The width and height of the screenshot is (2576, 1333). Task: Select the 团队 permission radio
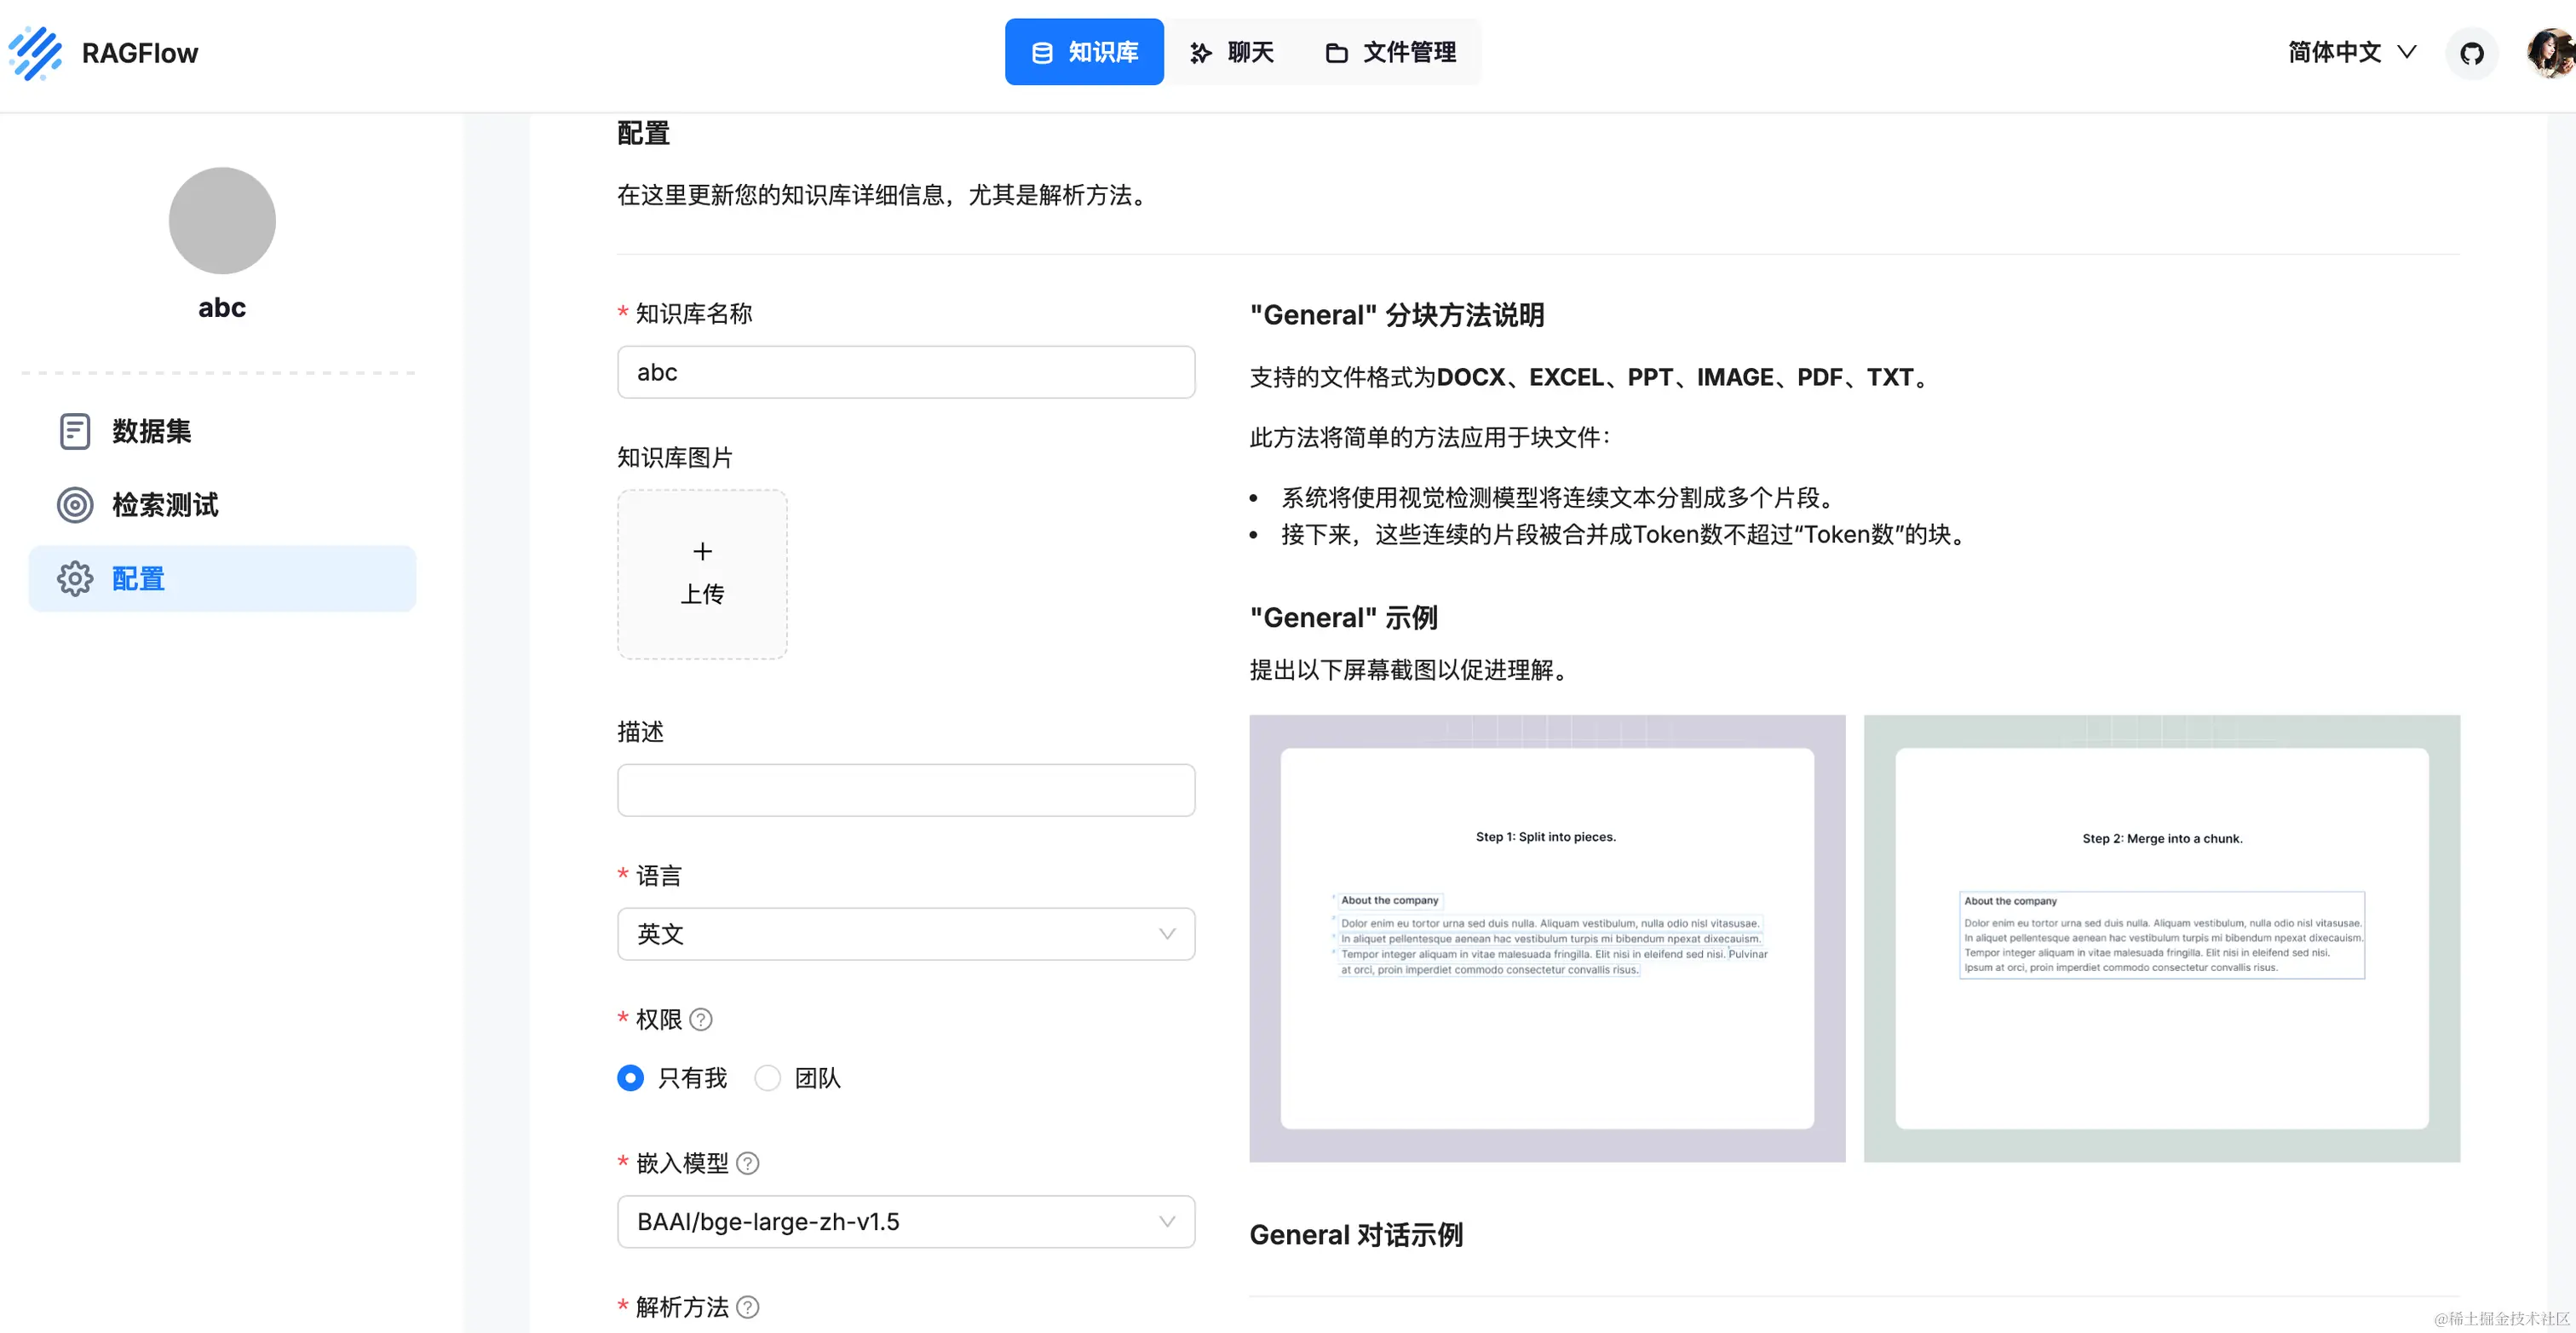point(767,1078)
